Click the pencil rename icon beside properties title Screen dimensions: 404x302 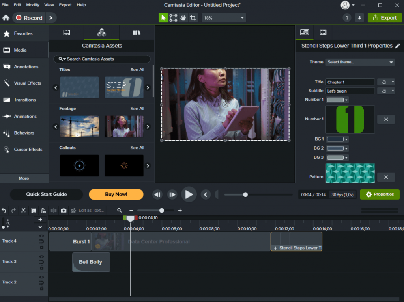pos(397,46)
